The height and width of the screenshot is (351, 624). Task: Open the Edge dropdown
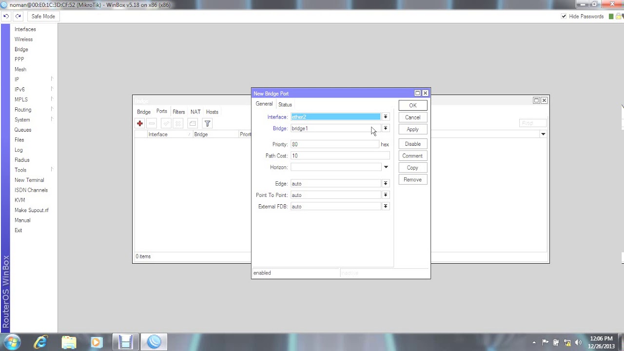click(386, 184)
